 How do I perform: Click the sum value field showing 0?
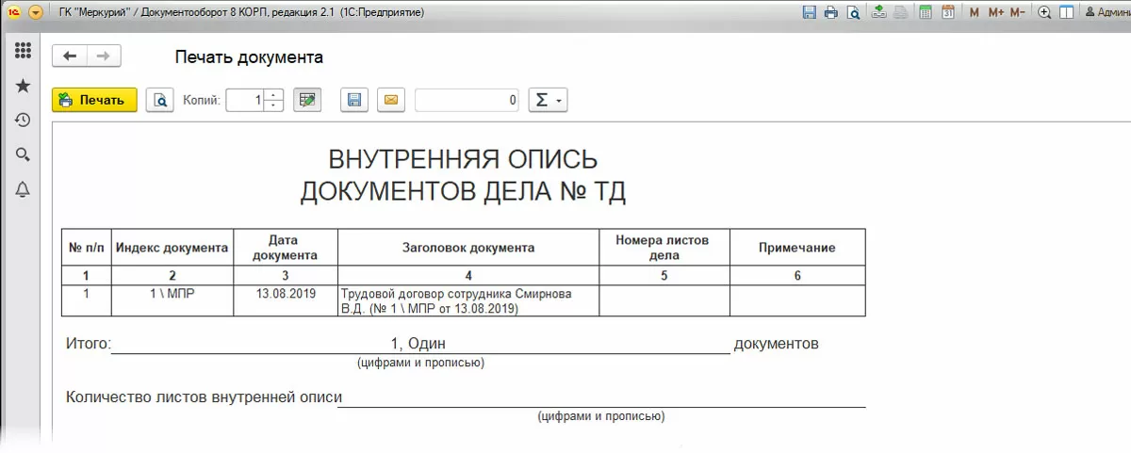pos(467,100)
